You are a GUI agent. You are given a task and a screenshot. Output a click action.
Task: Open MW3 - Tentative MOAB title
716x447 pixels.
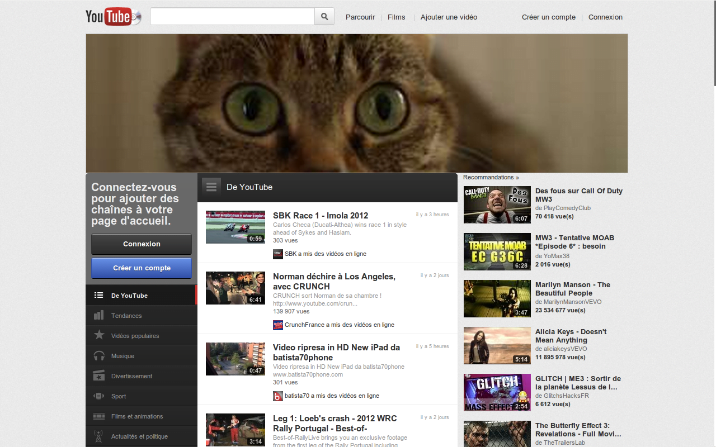[574, 242]
